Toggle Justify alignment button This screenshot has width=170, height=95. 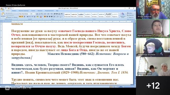[x=52, y=17]
